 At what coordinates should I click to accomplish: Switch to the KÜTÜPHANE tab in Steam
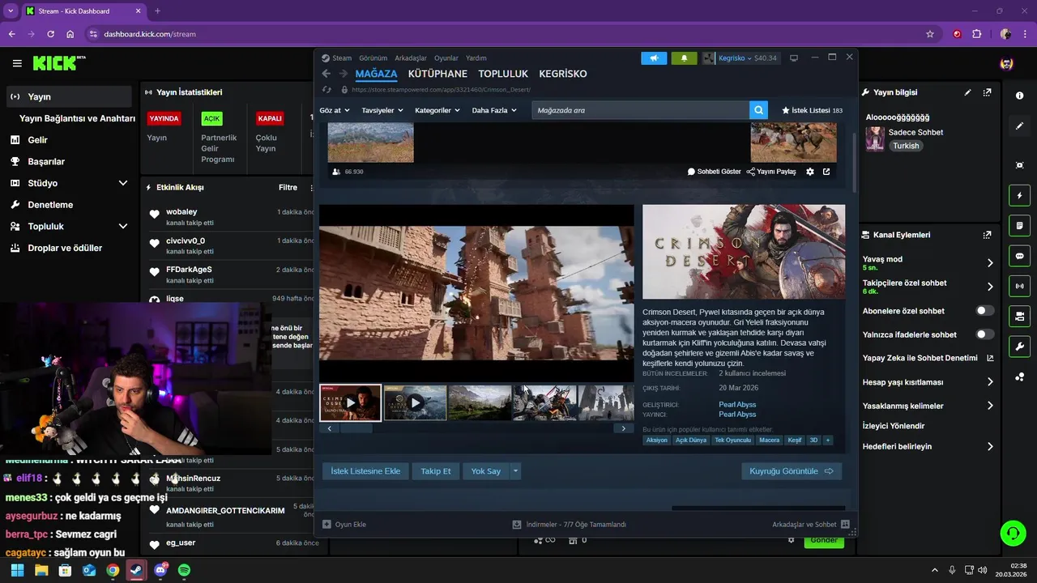tap(437, 74)
